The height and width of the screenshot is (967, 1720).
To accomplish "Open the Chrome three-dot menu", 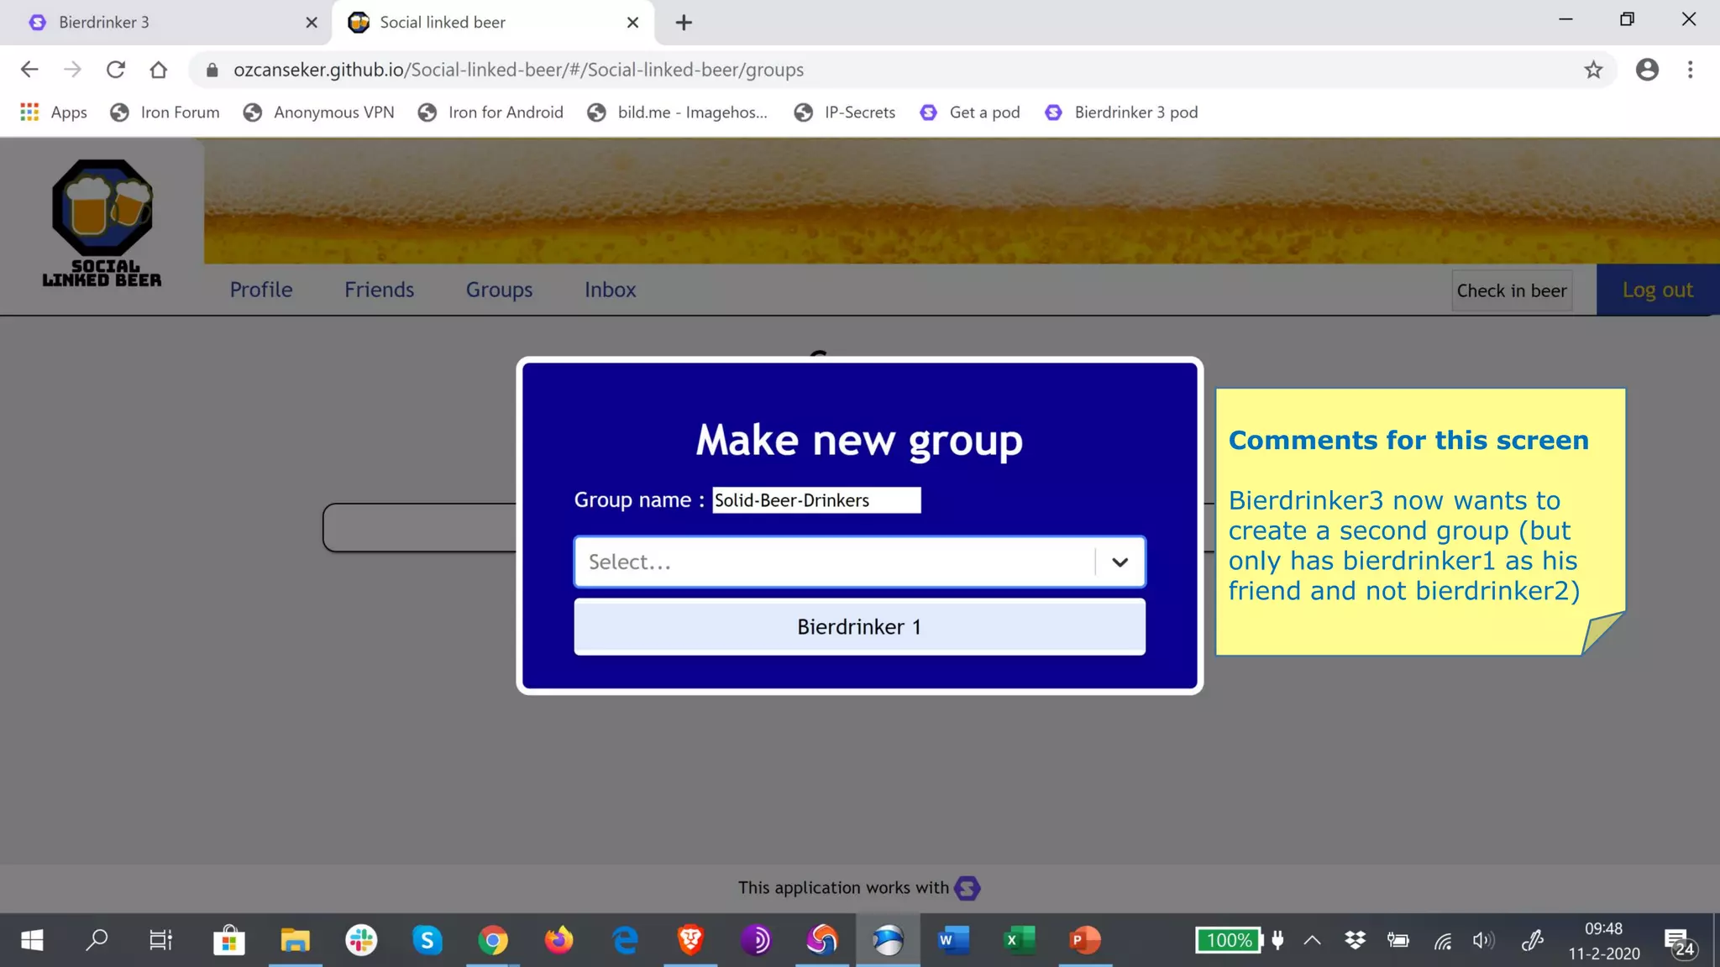I will pos(1691,70).
